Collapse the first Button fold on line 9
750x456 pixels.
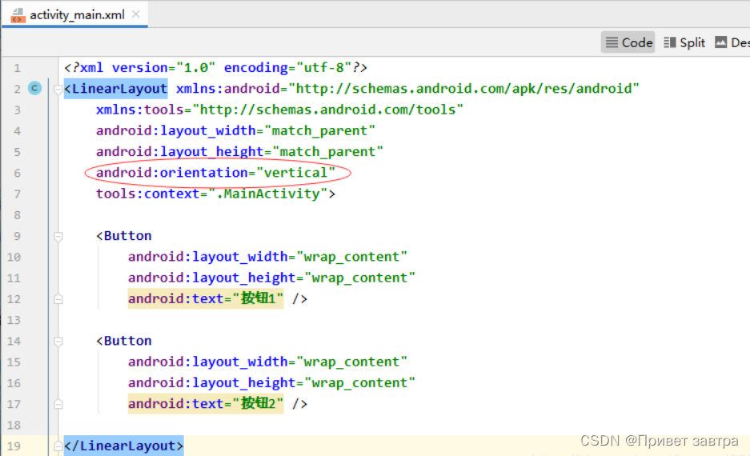[x=58, y=236]
